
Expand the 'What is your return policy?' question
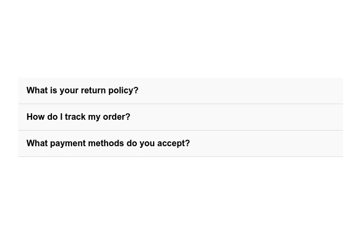click(82, 91)
